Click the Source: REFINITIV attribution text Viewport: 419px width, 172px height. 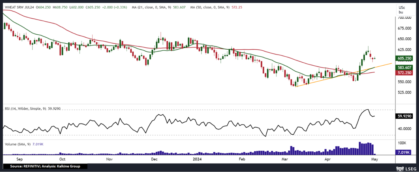coord(45,166)
